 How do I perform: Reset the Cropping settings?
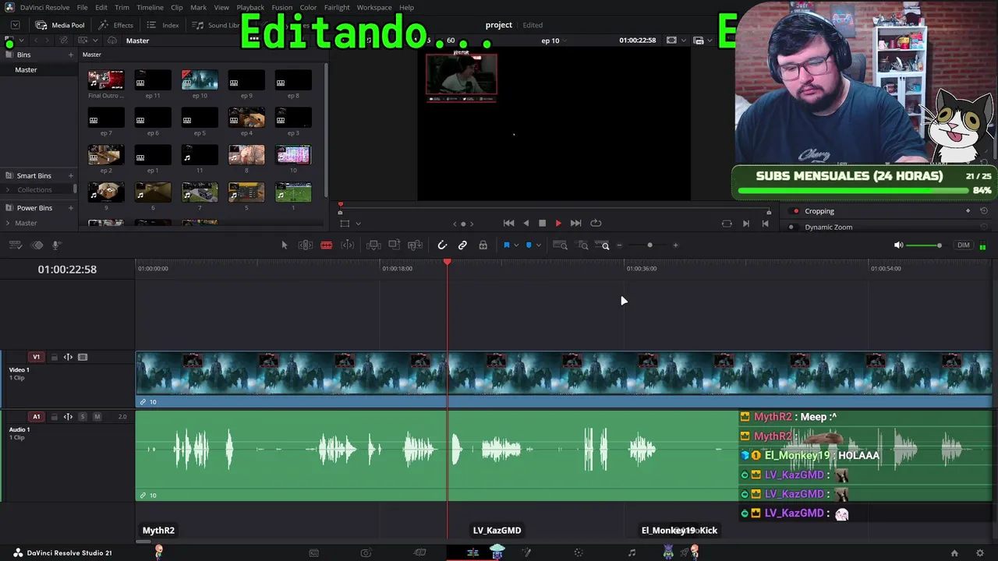[x=984, y=211]
